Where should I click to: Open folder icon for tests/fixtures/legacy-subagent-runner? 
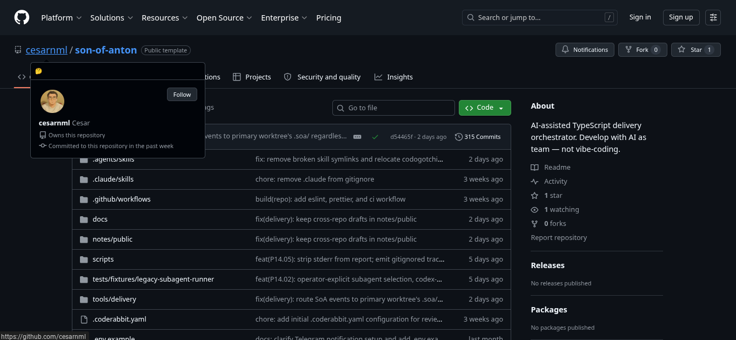[84, 279]
